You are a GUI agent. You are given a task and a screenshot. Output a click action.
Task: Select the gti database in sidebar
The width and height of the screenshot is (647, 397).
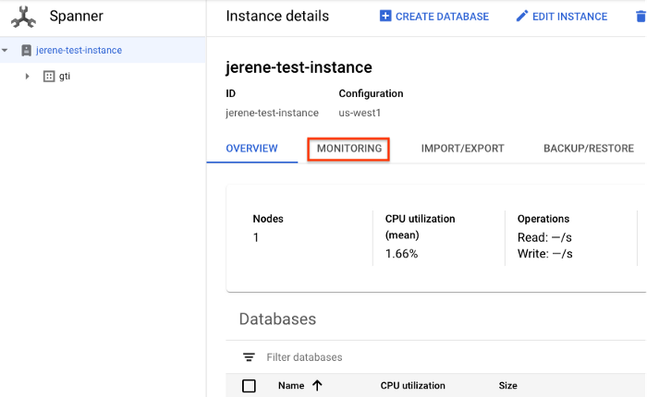tap(65, 77)
